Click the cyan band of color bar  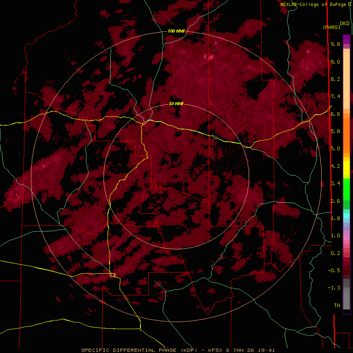tap(346, 215)
